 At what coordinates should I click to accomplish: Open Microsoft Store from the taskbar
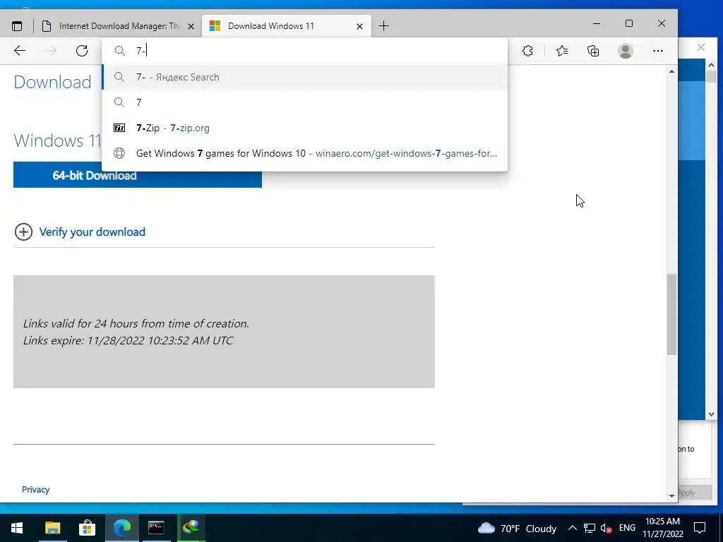click(x=87, y=528)
